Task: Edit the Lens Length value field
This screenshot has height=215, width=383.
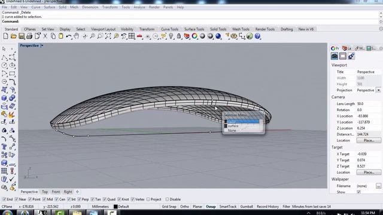Action: pos(369,104)
